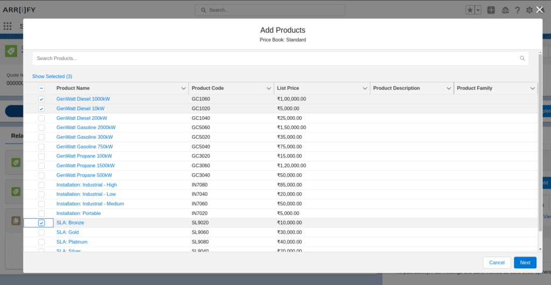Close the Add Products dialog with X
This screenshot has width=551, height=285.
click(x=539, y=10)
